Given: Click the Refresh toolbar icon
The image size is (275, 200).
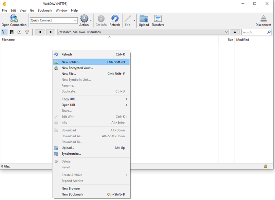Looking at the screenshot, I should 115,18.
